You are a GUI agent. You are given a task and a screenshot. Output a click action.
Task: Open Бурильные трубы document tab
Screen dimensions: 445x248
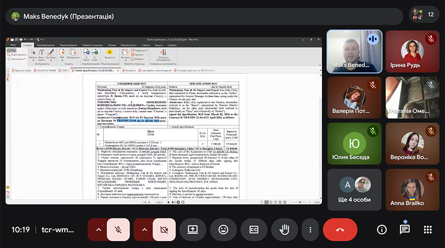click(21, 71)
